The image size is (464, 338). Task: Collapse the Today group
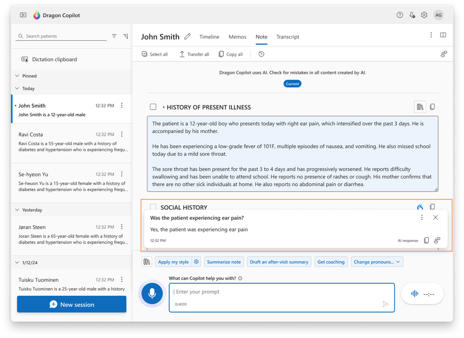point(17,88)
